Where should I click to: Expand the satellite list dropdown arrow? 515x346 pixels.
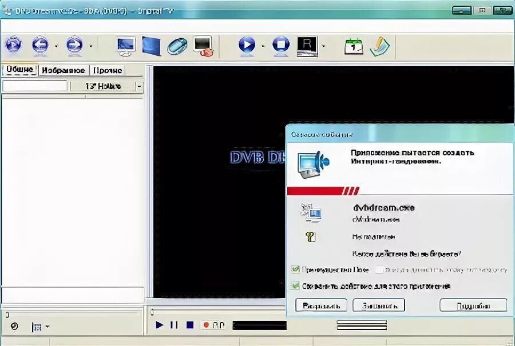(139, 86)
